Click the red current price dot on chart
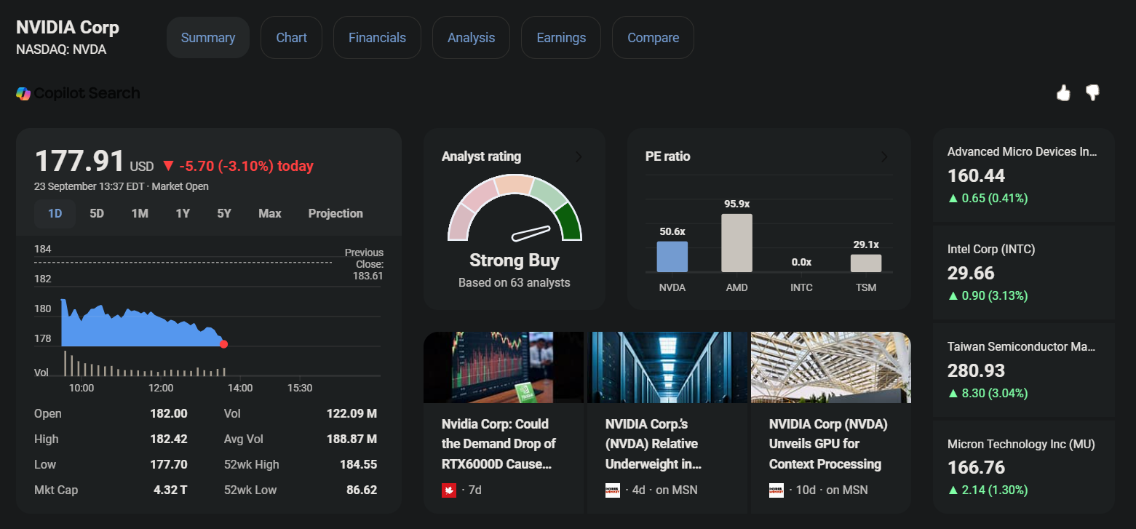The width and height of the screenshot is (1136, 529). pos(223,344)
